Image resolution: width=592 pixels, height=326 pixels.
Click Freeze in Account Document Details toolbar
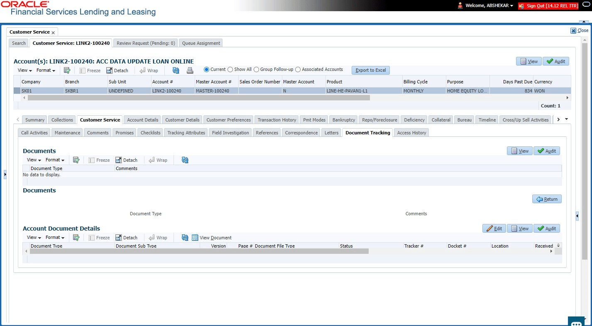pyautogui.click(x=99, y=238)
